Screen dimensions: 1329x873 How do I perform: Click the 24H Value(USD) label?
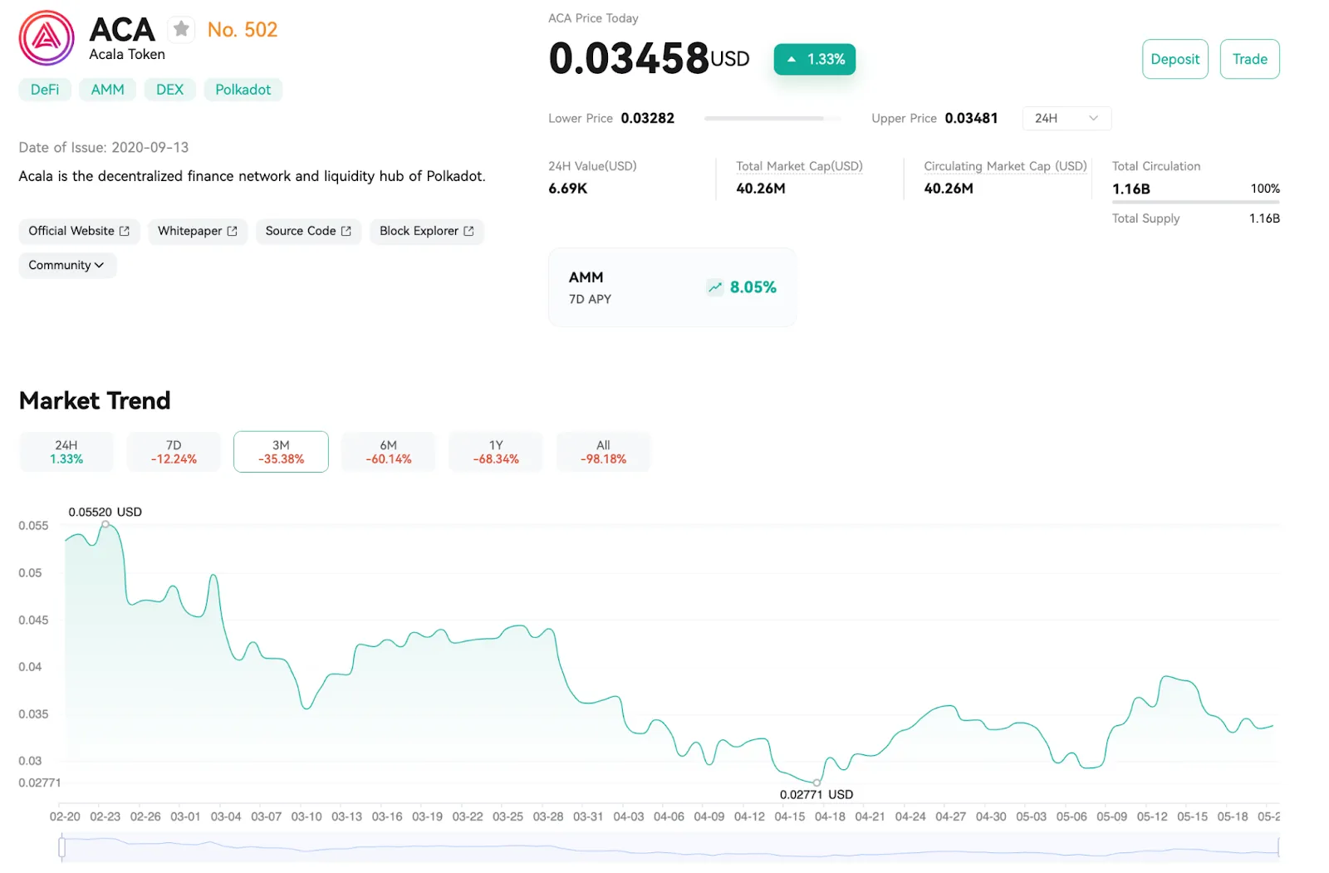click(x=592, y=166)
